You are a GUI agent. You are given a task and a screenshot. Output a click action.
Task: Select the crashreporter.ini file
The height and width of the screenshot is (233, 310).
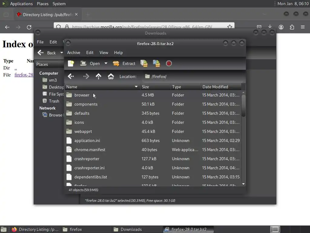click(x=89, y=168)
